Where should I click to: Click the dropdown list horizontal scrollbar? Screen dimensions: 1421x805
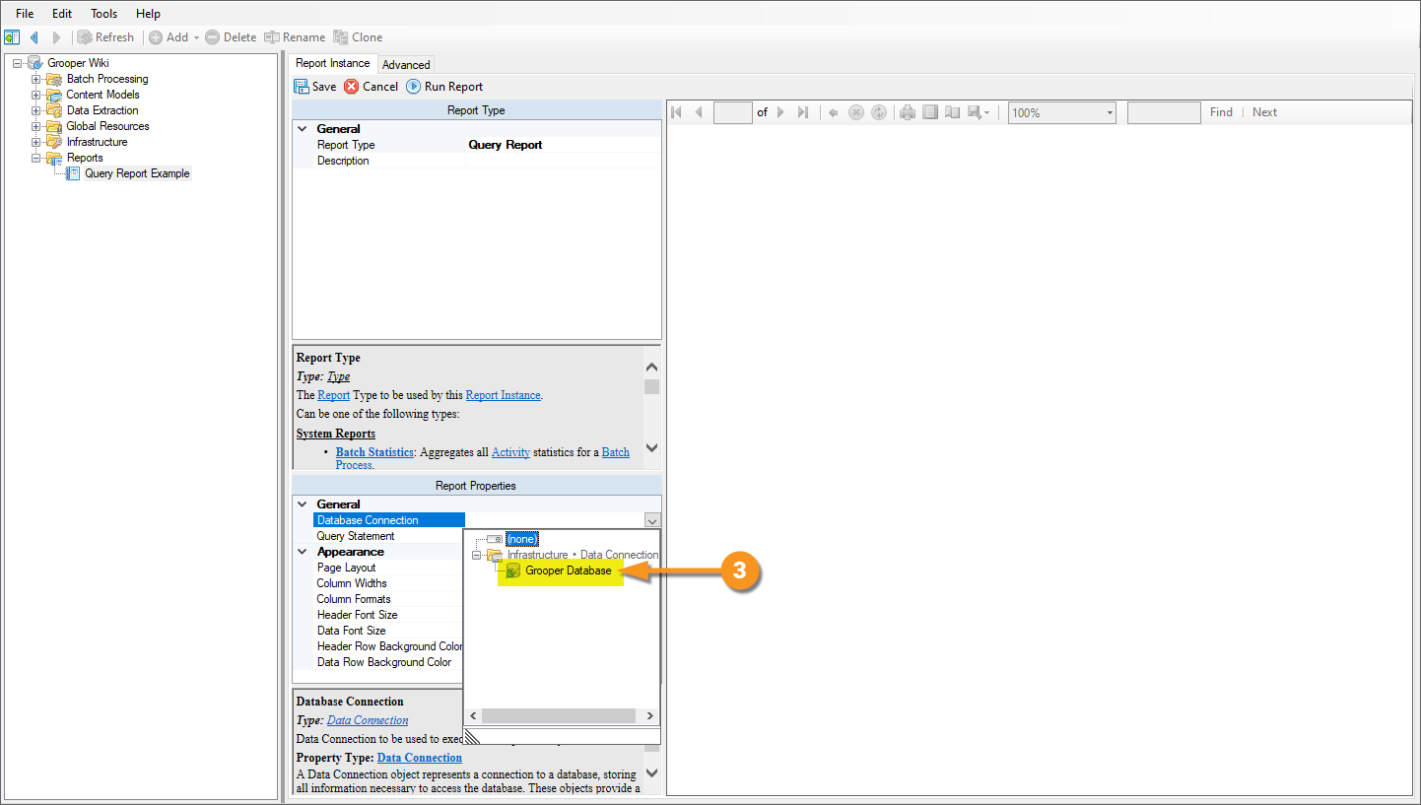point(561,716)
